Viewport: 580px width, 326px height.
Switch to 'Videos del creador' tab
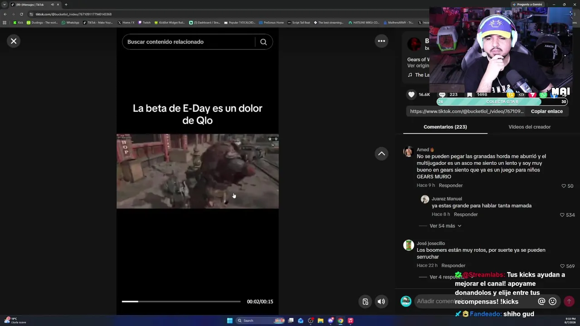[529, 127]
